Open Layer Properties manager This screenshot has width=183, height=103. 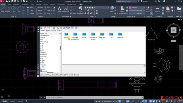pos(80,10)
